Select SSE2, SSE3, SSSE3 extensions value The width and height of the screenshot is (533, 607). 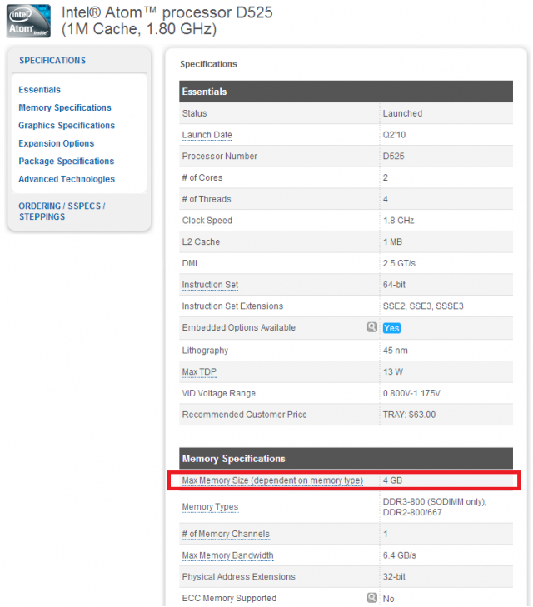coord(423,306)
